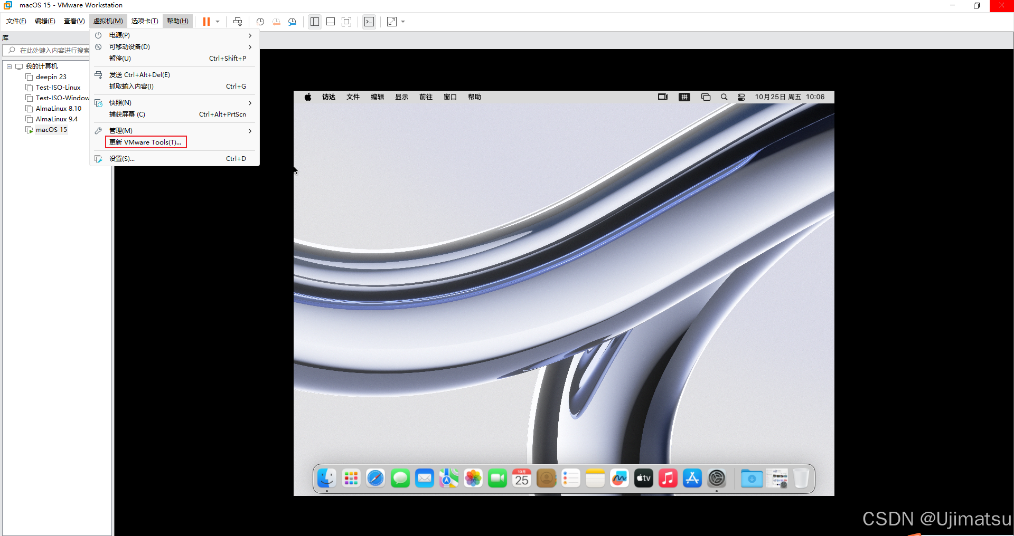Open App Store from the Dock

tap(692, 478)
